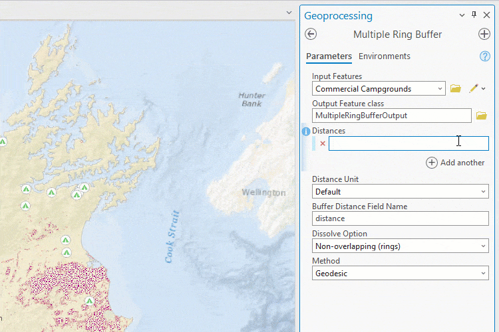Image resolution: width=499 pixels, height=332 pixels.
Task: Switch to the Environments tab
Action: [x=385, y=56]
